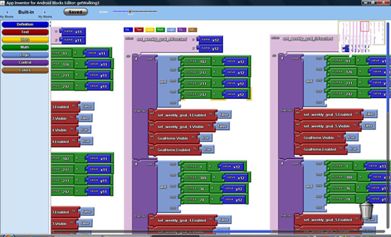Open the Definition blocks drawer
This screenshot has height=237, width=391.
[x=25, y=24]
